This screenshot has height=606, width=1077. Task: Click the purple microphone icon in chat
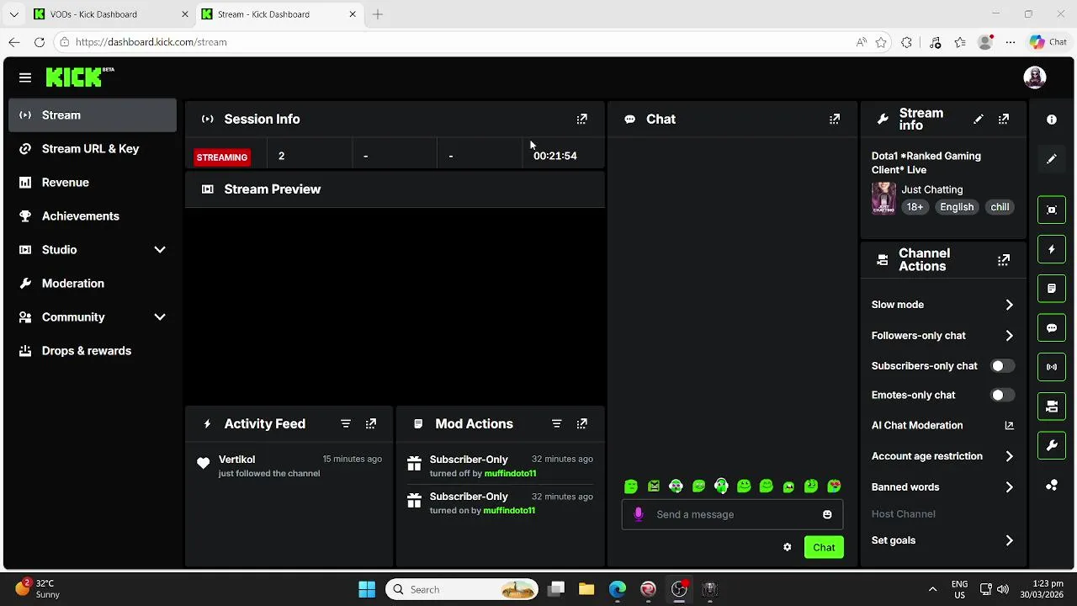(638, 514)
